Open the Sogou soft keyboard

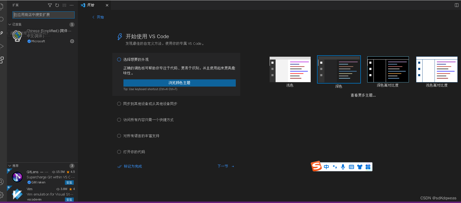coord(351,167)
